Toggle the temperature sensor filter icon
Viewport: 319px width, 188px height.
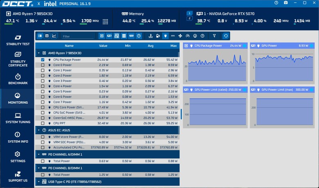[x=151, y=36]
